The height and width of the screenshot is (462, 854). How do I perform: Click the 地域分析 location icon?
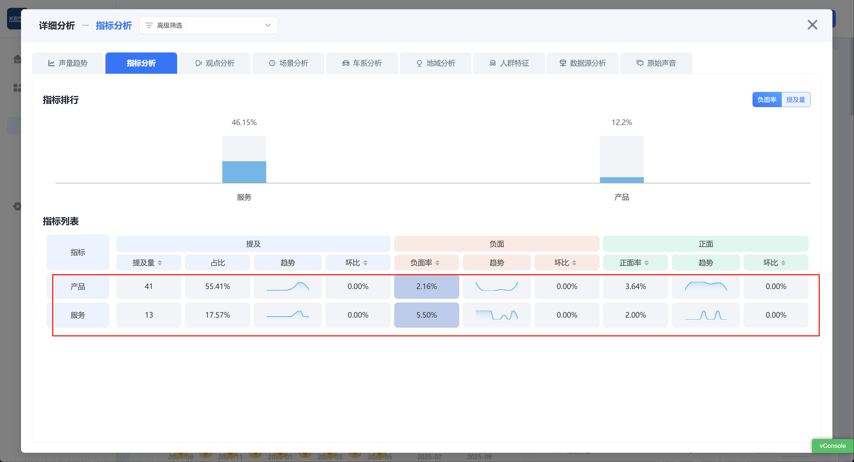click(419, 63)
